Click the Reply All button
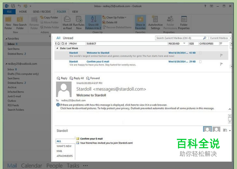Screen dimensions: 237x169 click(x=76, y=78)
